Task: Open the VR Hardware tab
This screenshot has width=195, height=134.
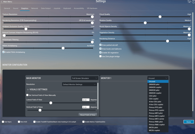Action: tap(92, 8)
